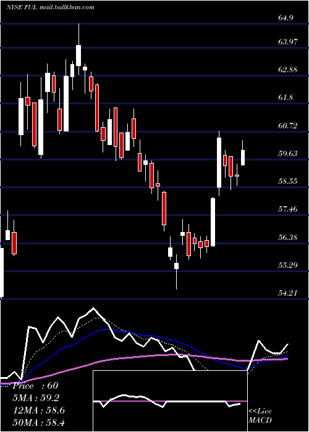Click the 12MA : 58.6 value
This screenshot has width=309, height=432.
click(39, 410)
